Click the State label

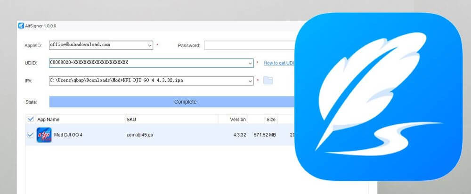point(31,102)
